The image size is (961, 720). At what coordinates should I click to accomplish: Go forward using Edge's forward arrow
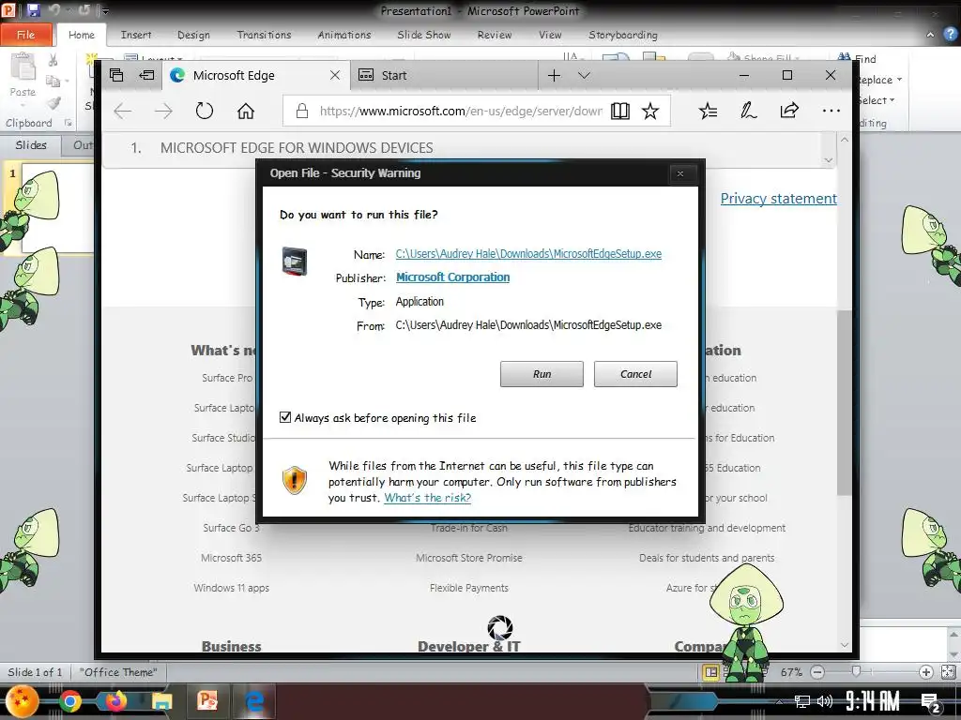point(163,111)
